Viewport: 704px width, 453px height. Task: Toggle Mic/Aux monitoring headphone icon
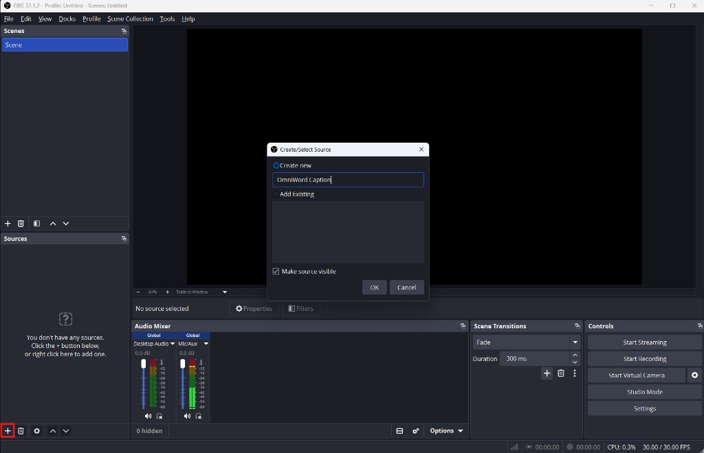[x=199, y=416]
